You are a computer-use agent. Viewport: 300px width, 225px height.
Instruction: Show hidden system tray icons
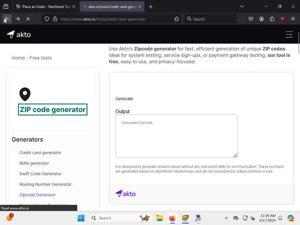(226, 218)
